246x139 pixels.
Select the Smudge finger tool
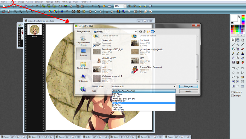tap(238, 58)
